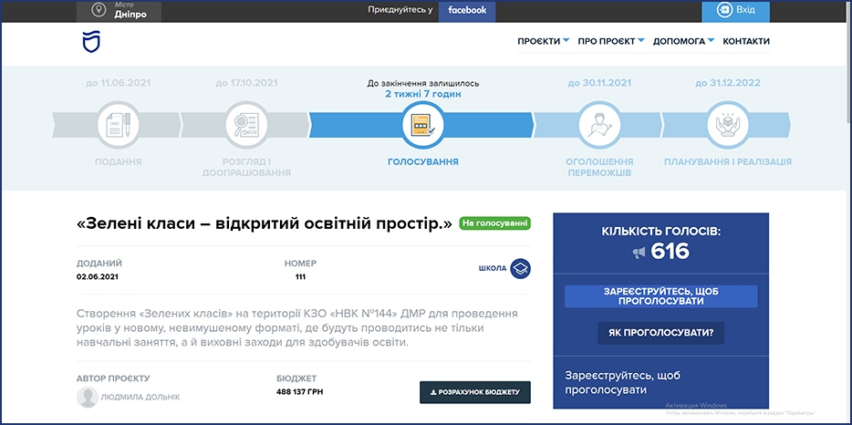Click the project title Зелені класи
The image size is (852, 425).
tap(265, 224)
